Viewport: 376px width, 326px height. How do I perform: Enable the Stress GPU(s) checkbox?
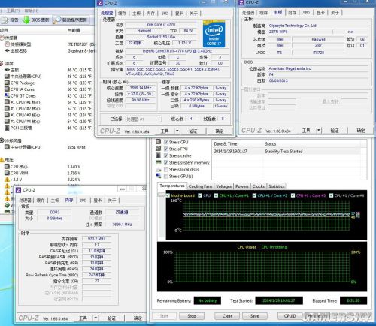click(165, 176)
